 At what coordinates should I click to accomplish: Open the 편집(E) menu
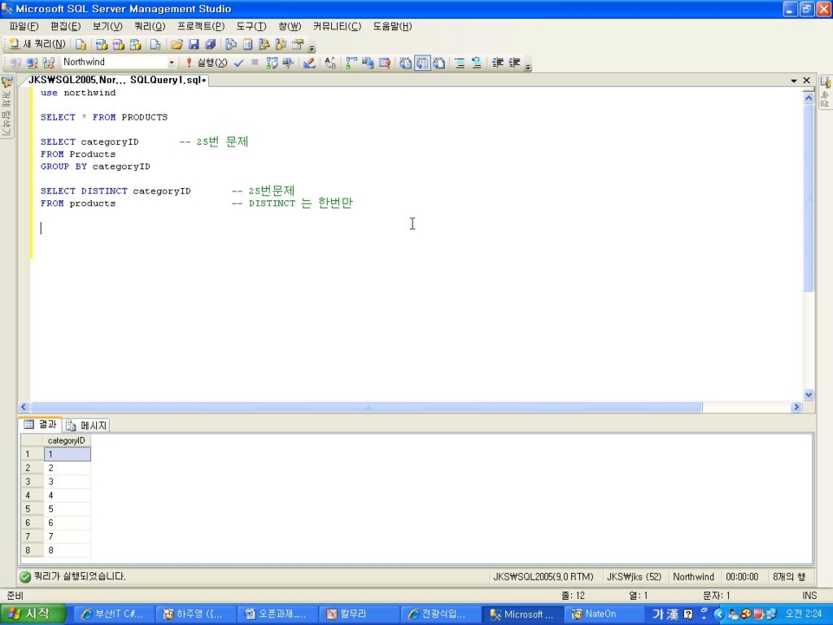(x=65, y=26)
